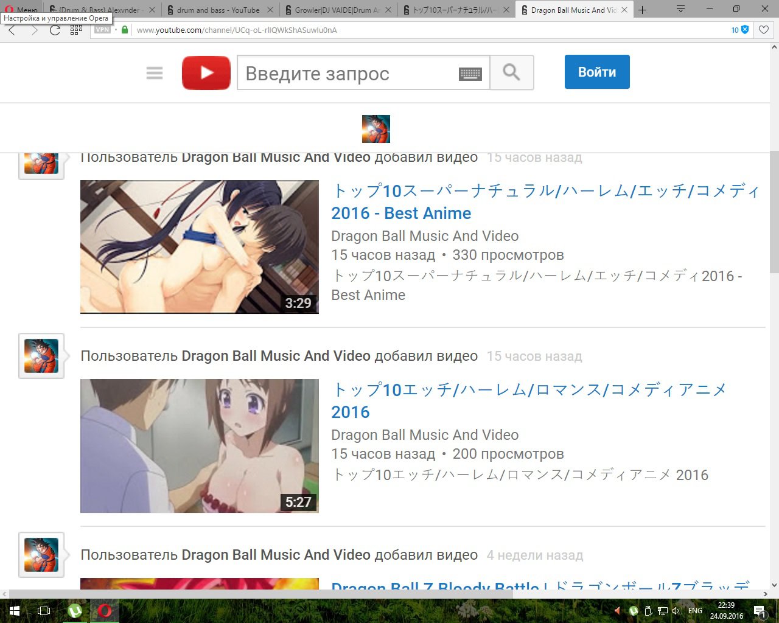Open the tab list menu icon

[x=681, y=9]
